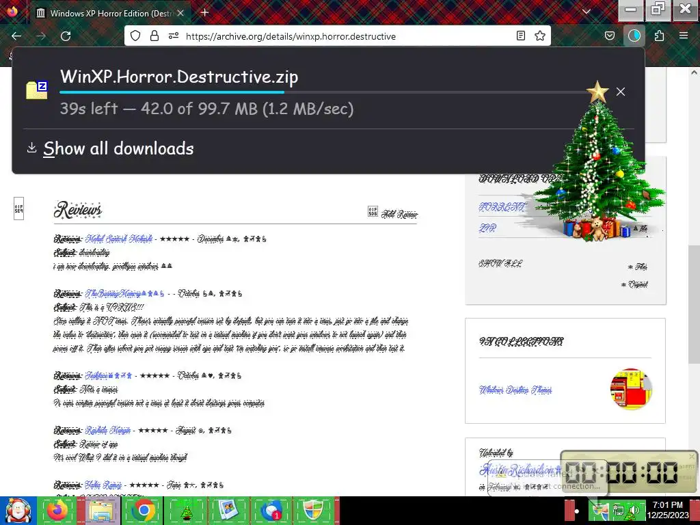
Task: Open the TheBurningMemory reviewer link
Action: 124,294
